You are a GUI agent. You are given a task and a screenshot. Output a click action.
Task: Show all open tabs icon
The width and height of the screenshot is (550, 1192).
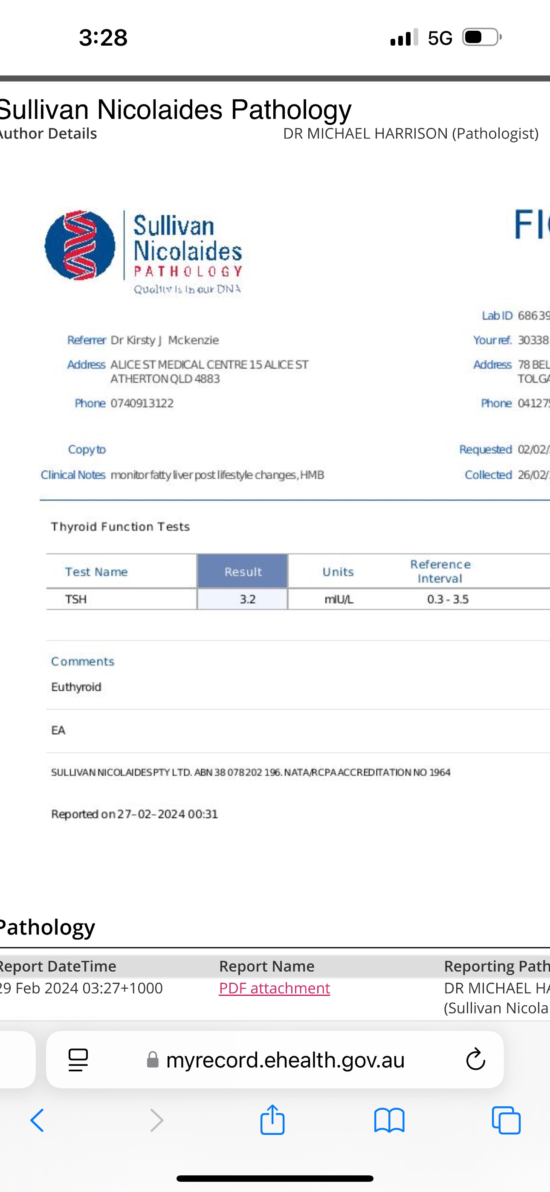coord(506,1120)
